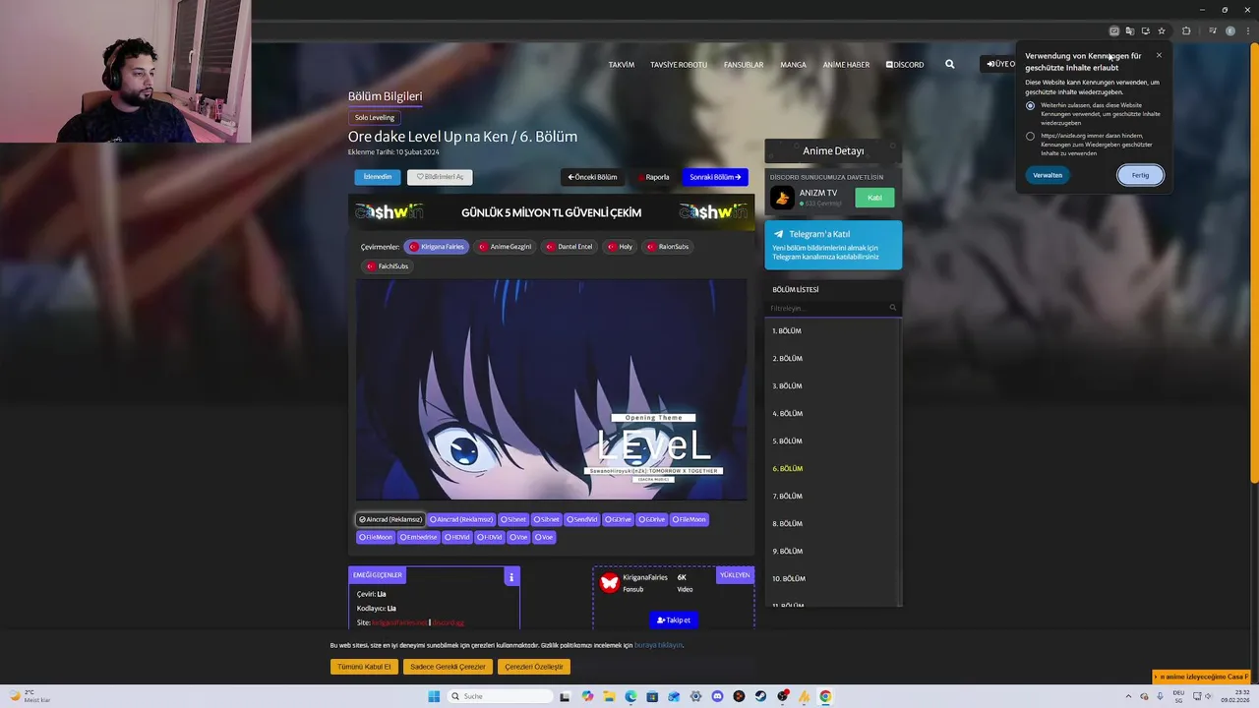Click the Raporla button
The height and width of the screenshot is (708, 1259).
(654, 177)
